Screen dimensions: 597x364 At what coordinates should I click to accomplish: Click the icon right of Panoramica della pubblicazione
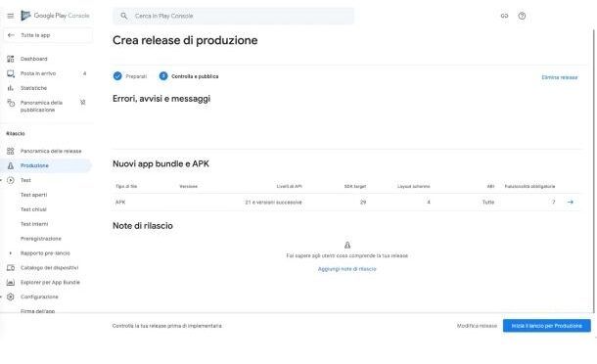83,103
